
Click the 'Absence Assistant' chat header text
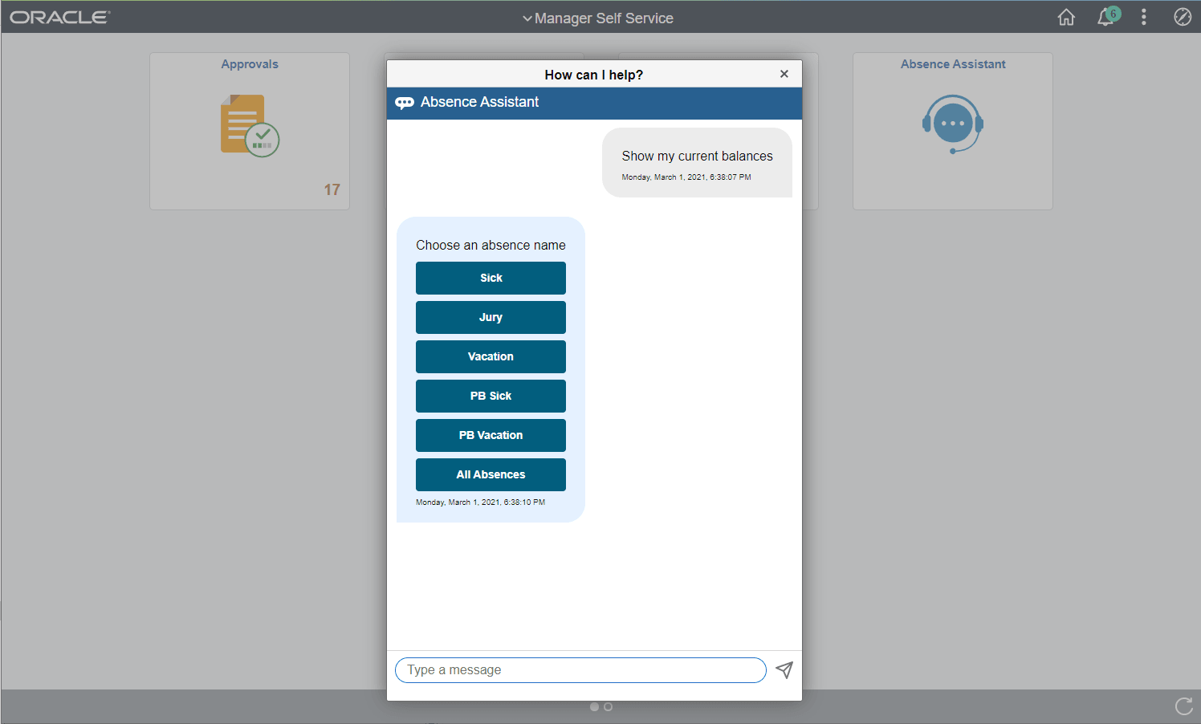(x=479, y=102)
